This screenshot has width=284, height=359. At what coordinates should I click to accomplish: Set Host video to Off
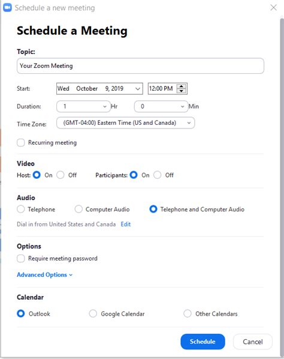tap(61, 175)
